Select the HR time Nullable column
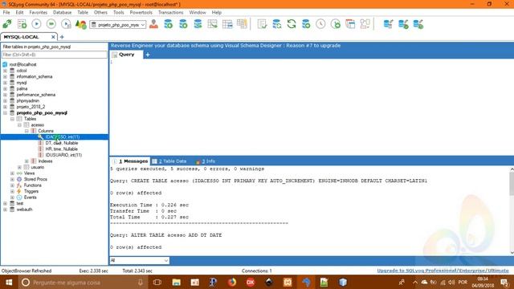514x289 pixels. click(61, 149)
